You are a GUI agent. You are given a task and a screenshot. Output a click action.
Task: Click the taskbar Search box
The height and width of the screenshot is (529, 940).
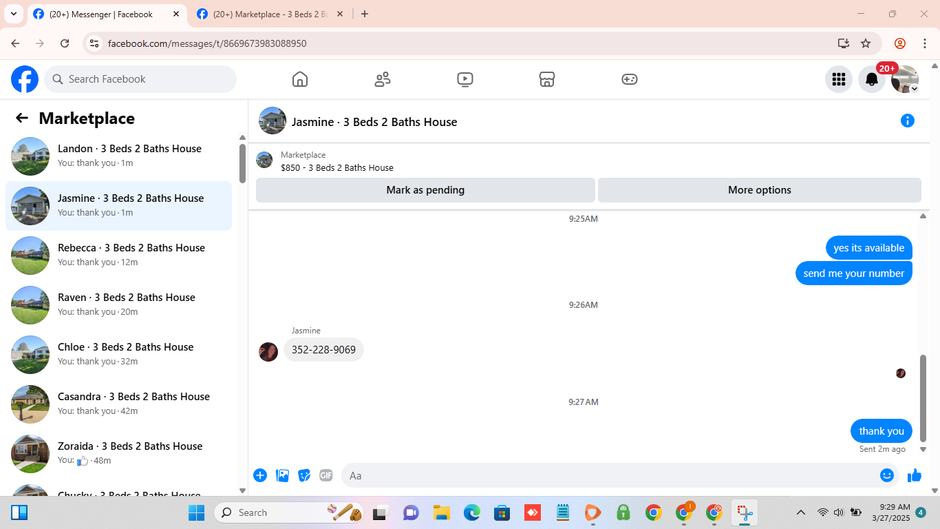[x=290, y=512]
